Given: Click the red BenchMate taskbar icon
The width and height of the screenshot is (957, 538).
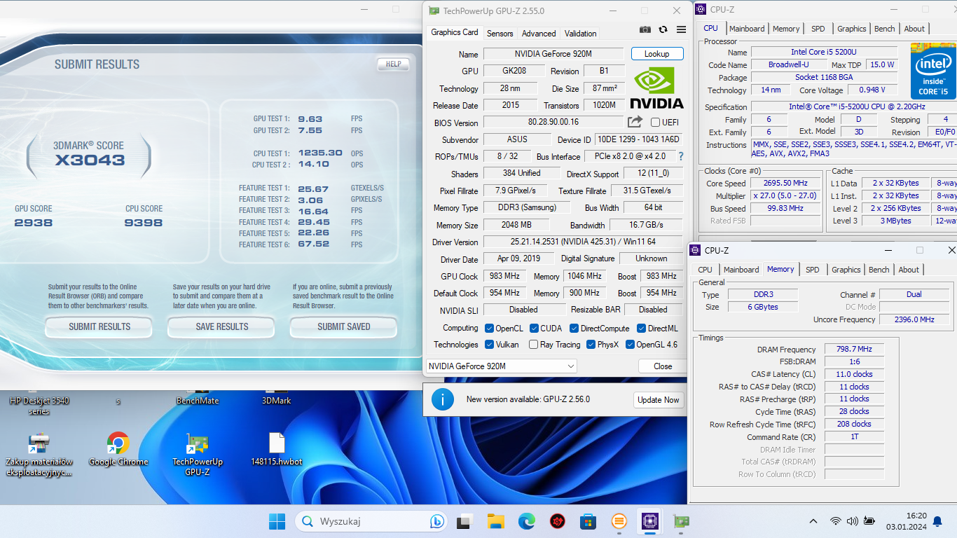Looking at the screenshot, I should (x=558, y=521).
